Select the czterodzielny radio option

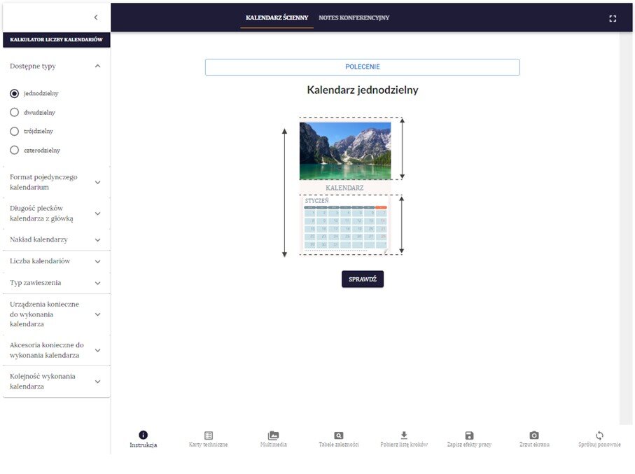(14, 151)
